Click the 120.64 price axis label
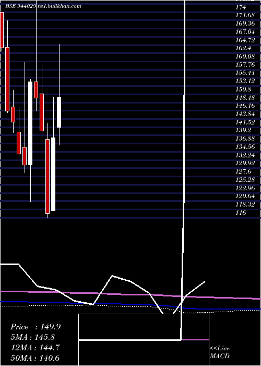 245,196
